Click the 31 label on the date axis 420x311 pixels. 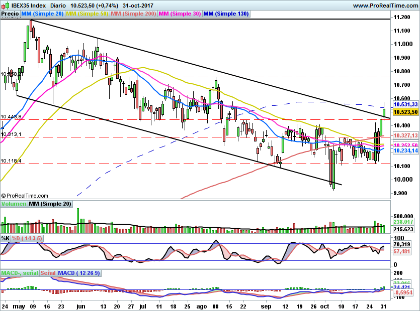pyautogui.click(x=383, y=305)
